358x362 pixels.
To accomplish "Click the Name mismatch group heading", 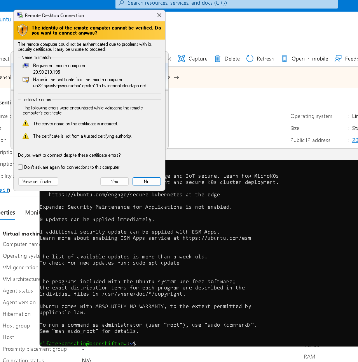I will point(36,57).
